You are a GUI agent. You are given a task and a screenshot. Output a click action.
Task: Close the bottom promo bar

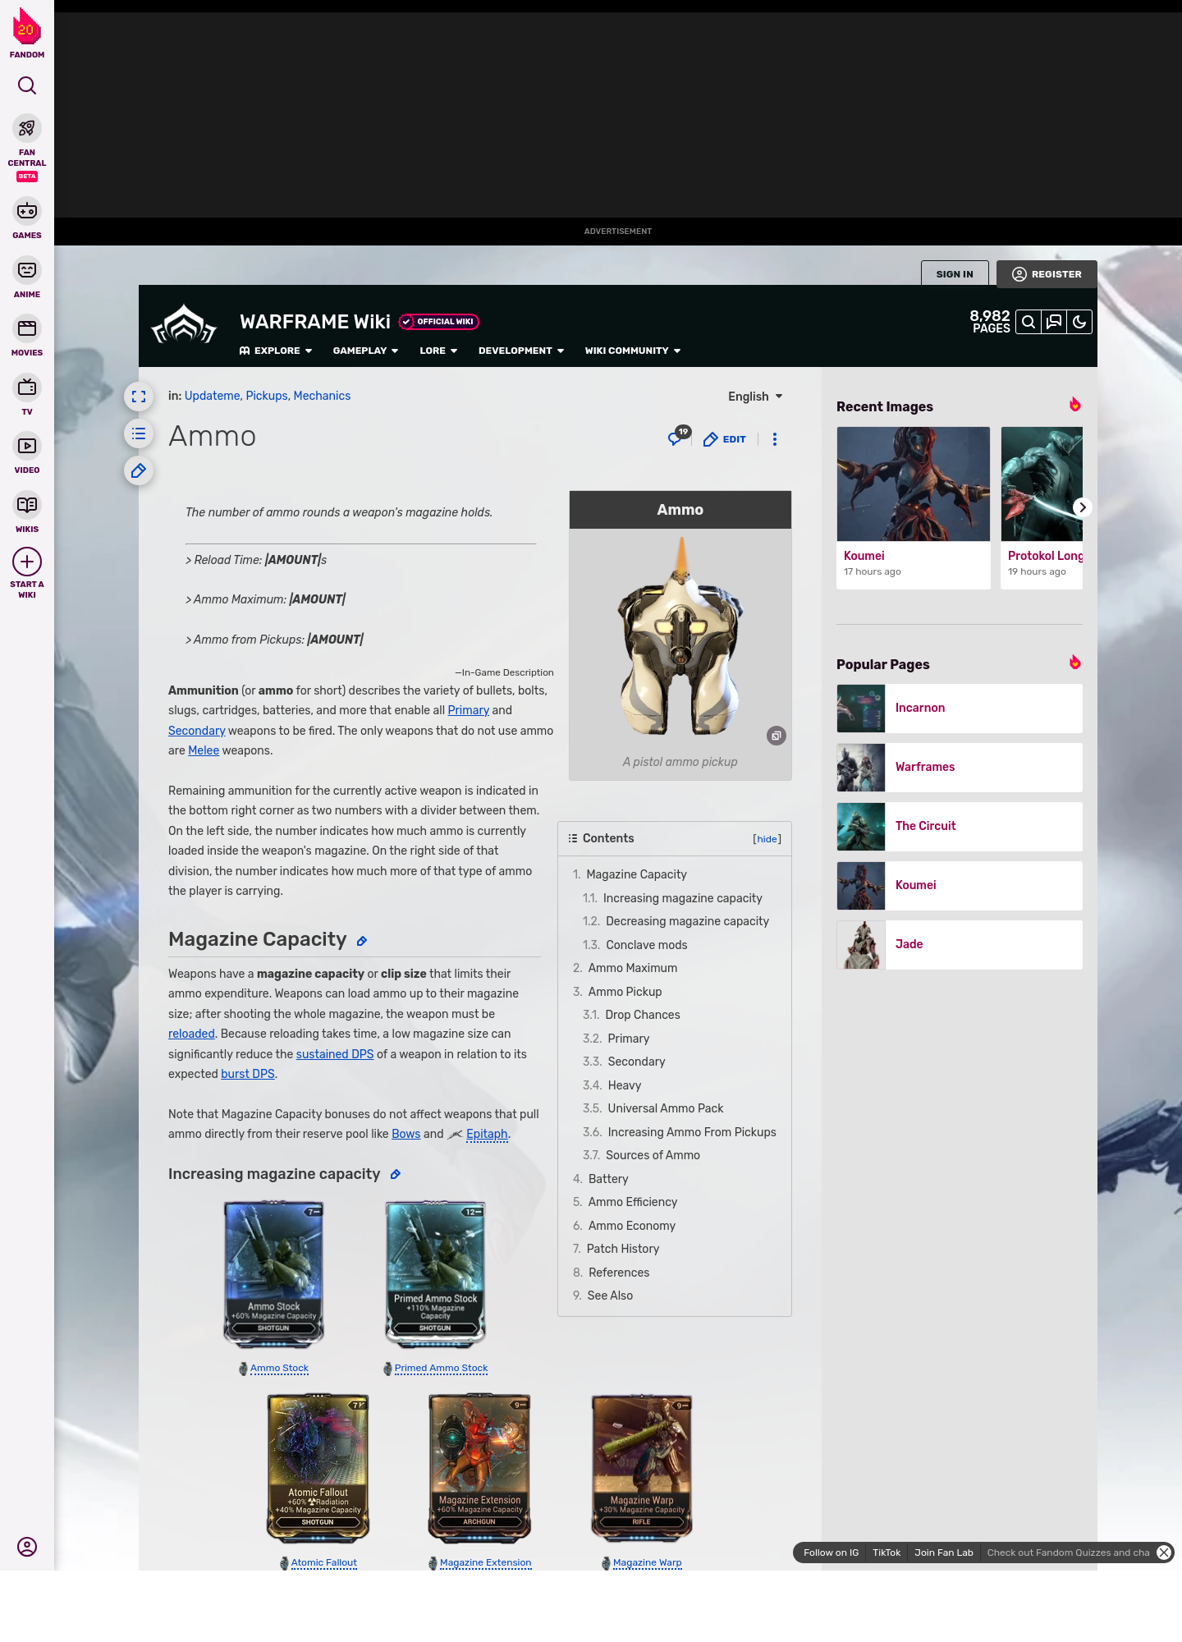coord(1164,1553)
